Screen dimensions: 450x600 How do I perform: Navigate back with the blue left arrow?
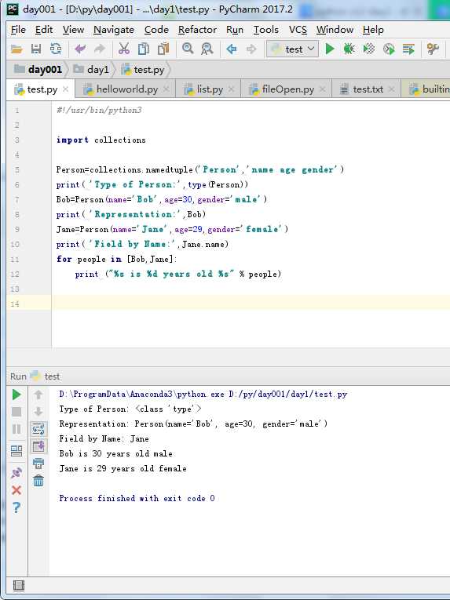click(232, 49)
